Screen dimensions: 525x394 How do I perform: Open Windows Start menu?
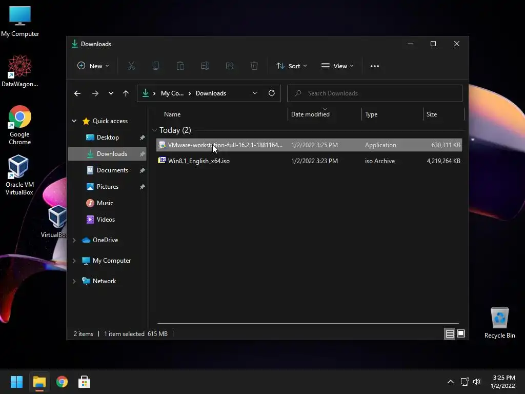16,382
